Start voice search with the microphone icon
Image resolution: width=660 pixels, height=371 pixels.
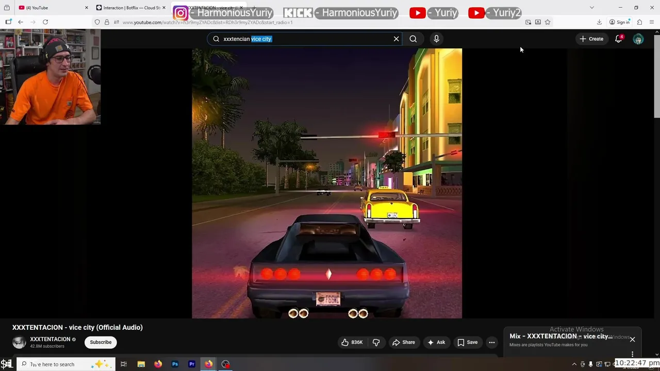(436, 39)
